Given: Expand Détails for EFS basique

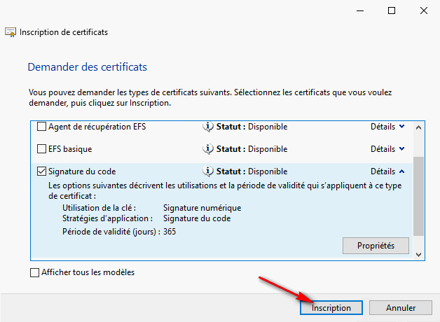Looking at the screenshot, I should click(x=387, y=149).
